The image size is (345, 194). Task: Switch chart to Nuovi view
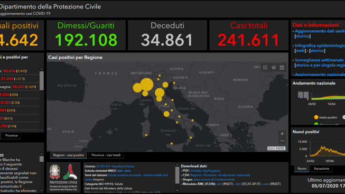pyautogui.click(x=302, y=169)
